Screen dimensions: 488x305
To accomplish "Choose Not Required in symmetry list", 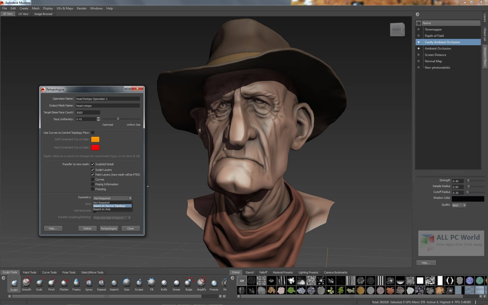I will [112, 203].
